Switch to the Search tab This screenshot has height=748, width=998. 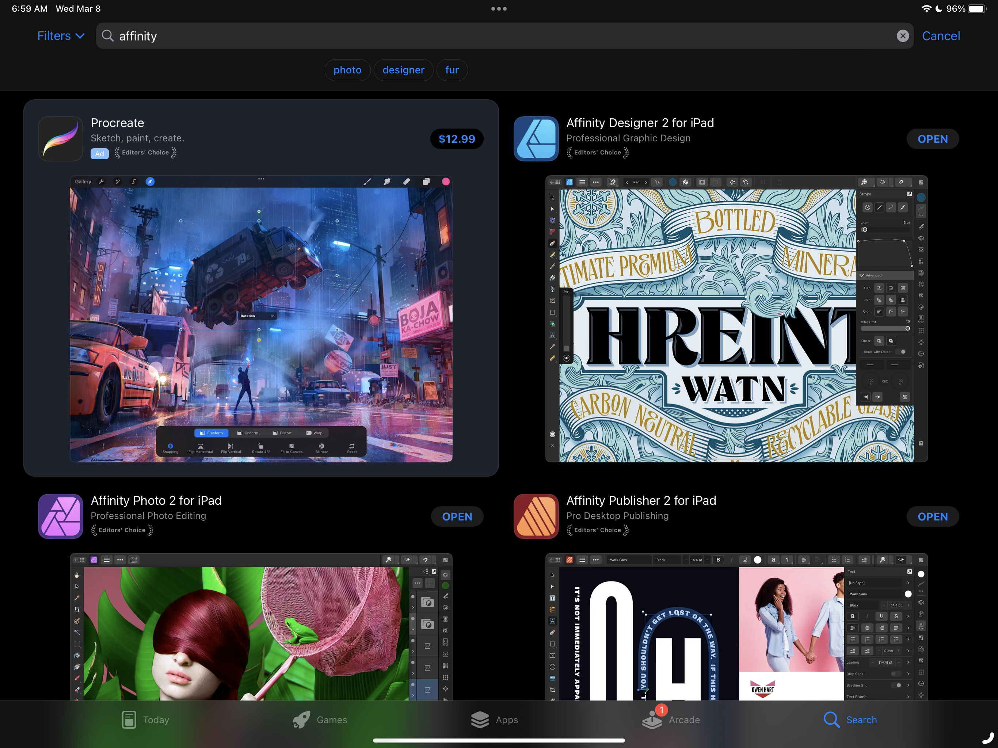point(850,720)
